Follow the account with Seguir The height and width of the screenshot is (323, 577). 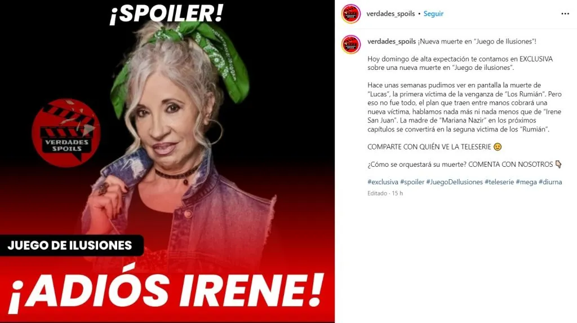433,14
